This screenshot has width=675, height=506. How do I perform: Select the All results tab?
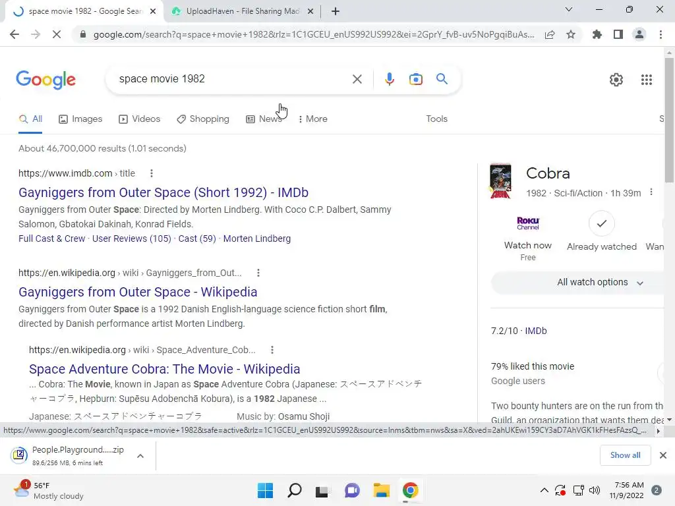(30, 119)
